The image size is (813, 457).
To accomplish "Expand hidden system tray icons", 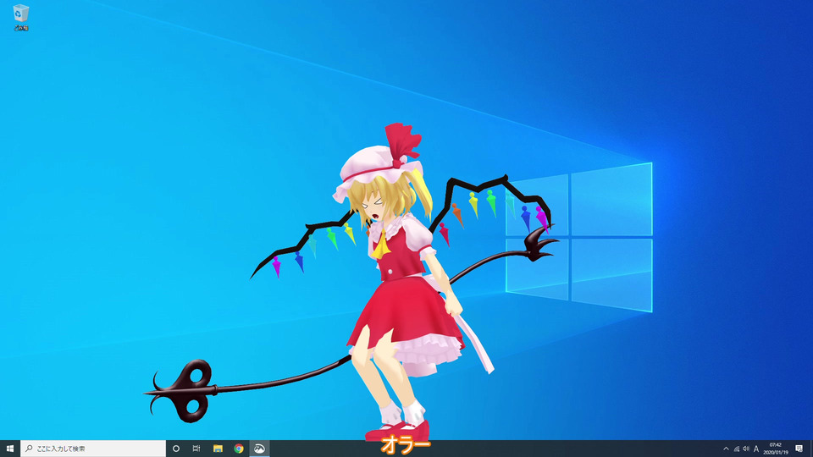I will click(x=726, y=449).
